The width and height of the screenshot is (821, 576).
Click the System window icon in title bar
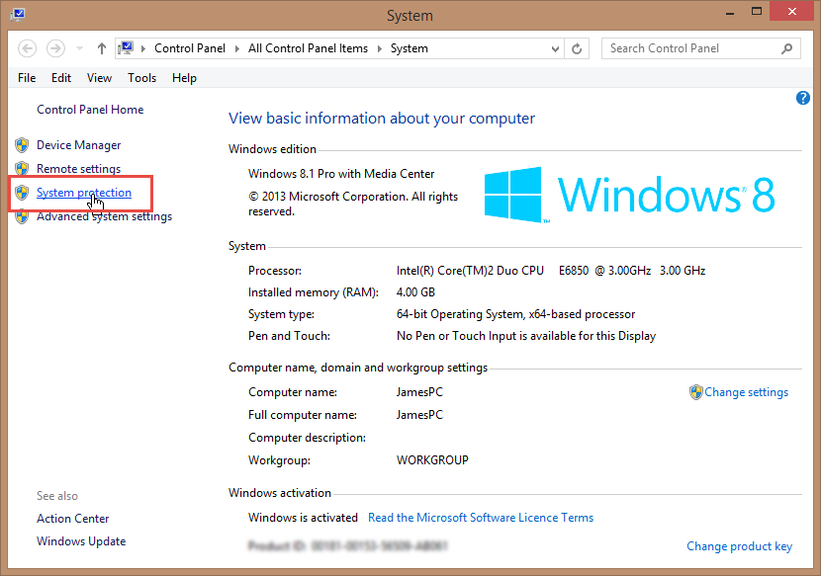click(17, 13)
